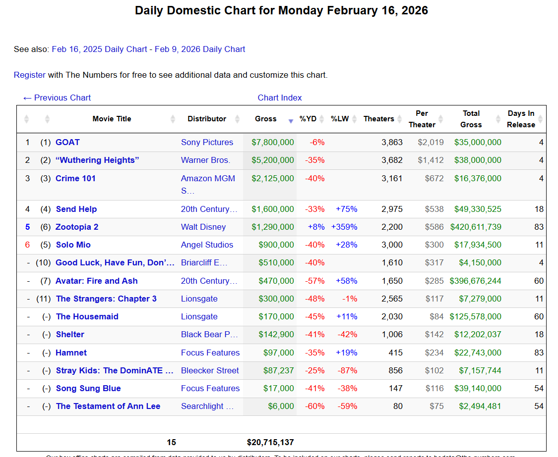Click the Distributor column sort arrows
Viewport: 558px width, 457px height.
pyautogui.click(x=237, y=119)
